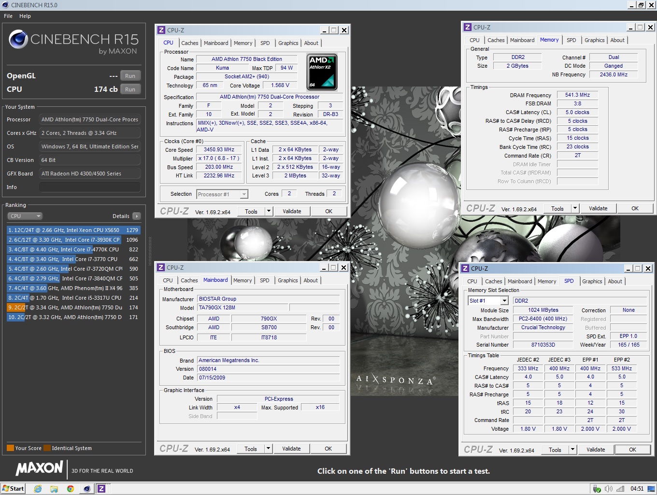Click the Start button
Image resolution: width=657 pixels, height=495 pixels.
coord(13,489)
